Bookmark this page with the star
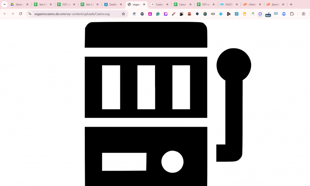Viewport: 310px width, 186px height. coord(124,14)
